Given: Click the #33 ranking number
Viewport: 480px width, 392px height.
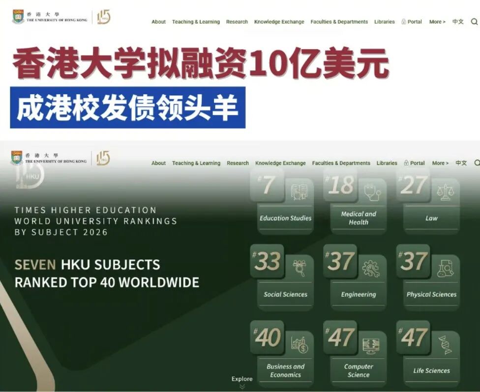Looking at the screenshot, I should point(267,261).
